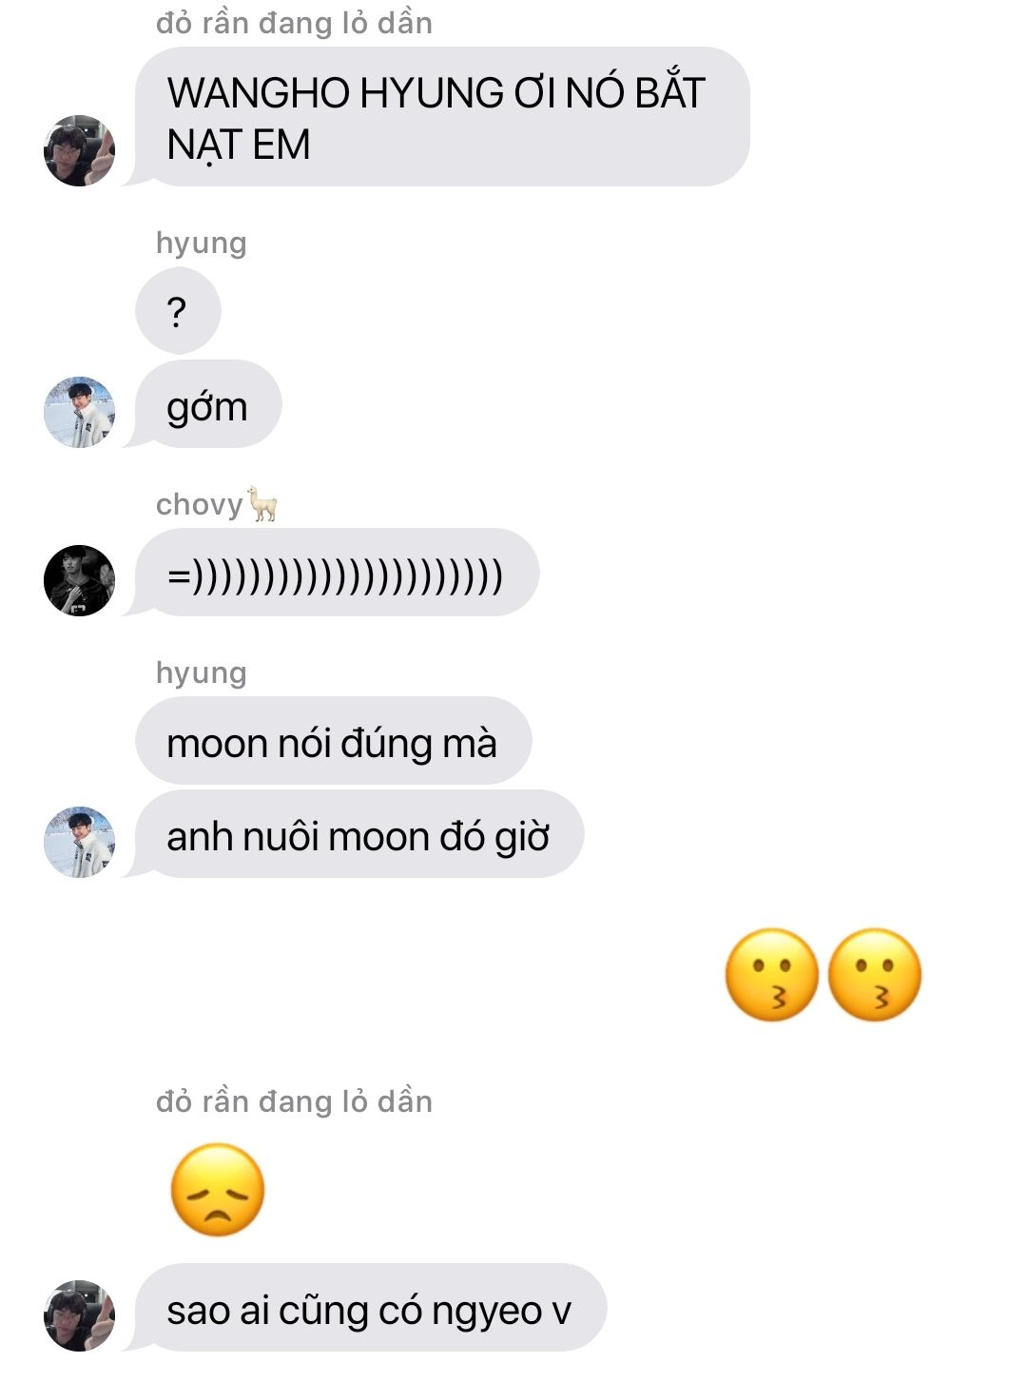Tap first 'hyung' sender label above '?'
Image resolution: width=1027 pixels, height=1382 pixels.
coord(202,243)
